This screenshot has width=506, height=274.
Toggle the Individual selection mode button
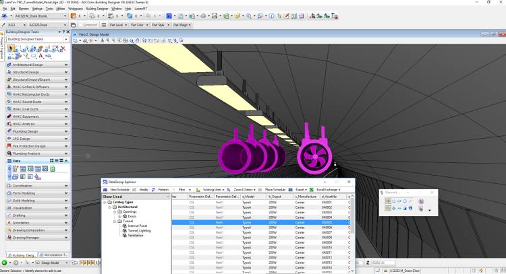(x=388, y=201)
